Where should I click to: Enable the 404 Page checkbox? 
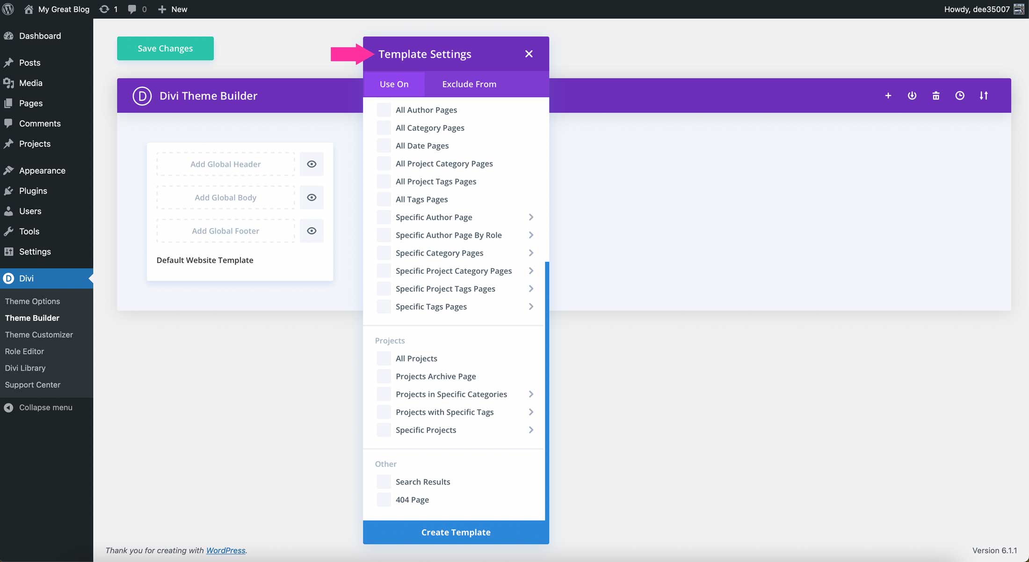coord(384,499)
